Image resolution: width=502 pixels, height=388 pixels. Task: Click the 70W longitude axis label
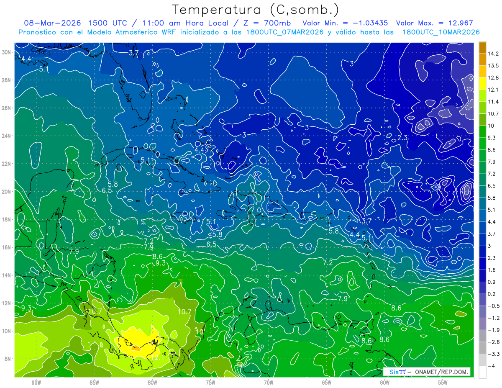pos(269,383)
